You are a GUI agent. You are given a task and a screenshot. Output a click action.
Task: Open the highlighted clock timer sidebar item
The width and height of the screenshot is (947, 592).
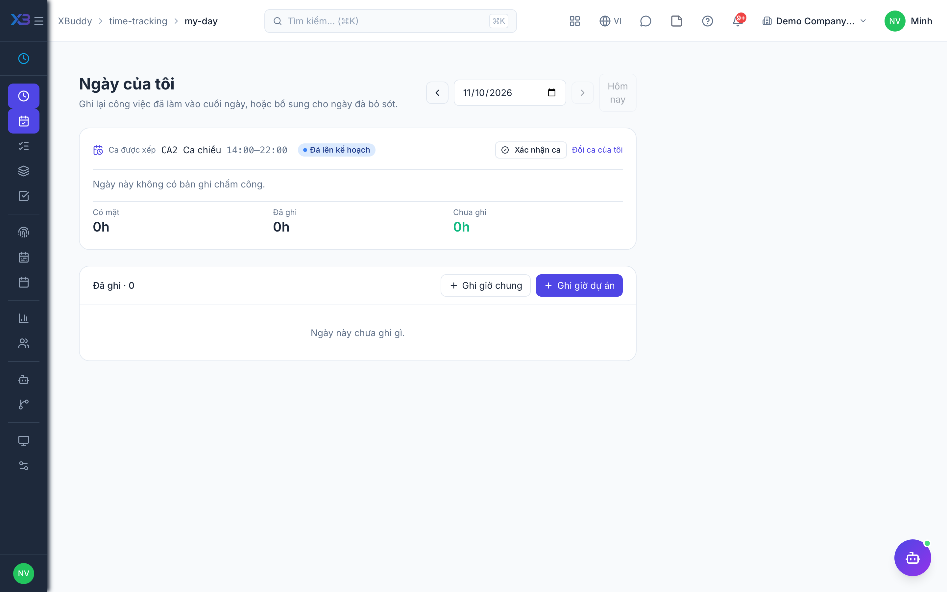coord(23,96)
